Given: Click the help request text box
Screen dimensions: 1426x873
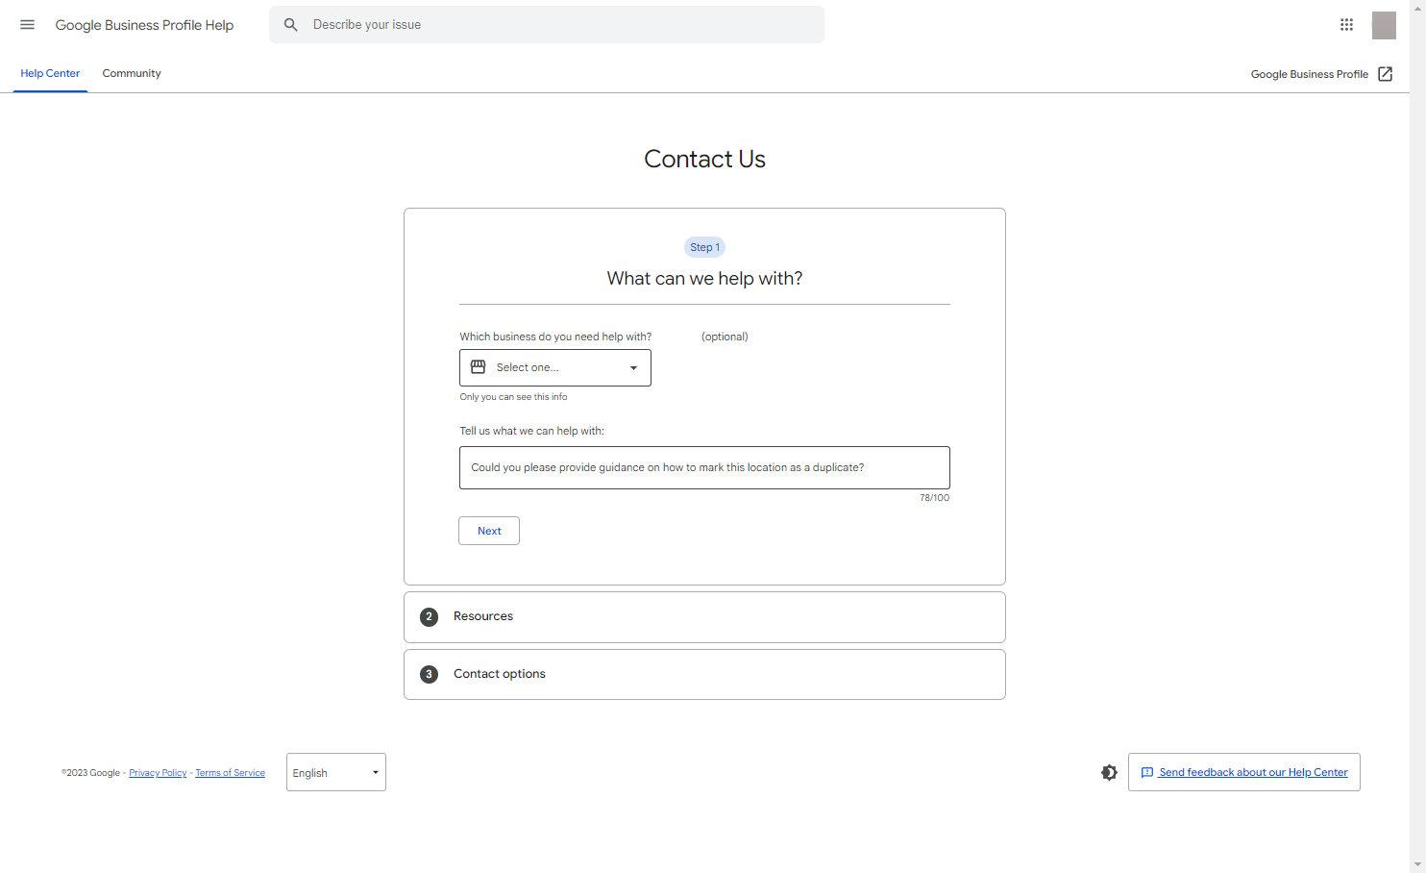Looking at the screenshot, I should (x=704, y=467).
